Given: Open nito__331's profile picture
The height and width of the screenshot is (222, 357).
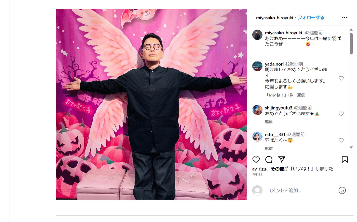Looking at the screenshot, I should click(257, 137).
